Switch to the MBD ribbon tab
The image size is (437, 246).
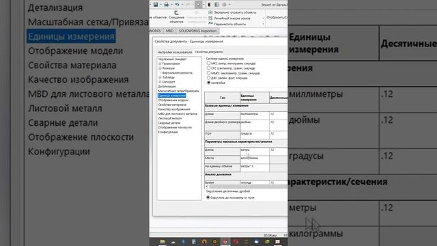tap(169, 31)
